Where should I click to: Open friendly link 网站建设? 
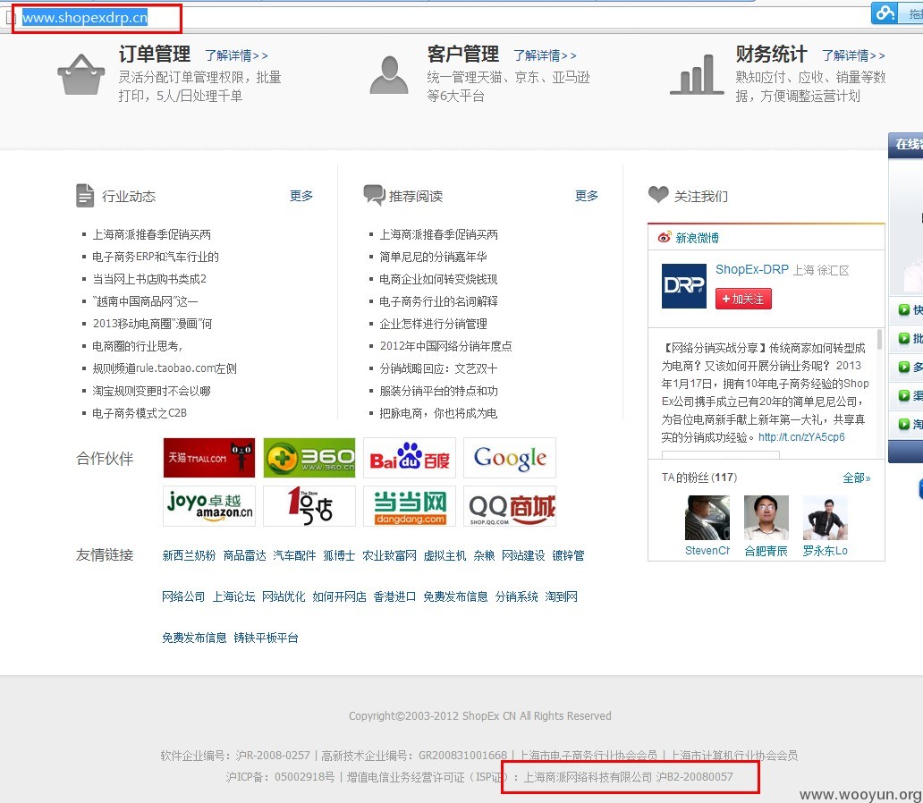pyautogui.click(x=523, y=555)
